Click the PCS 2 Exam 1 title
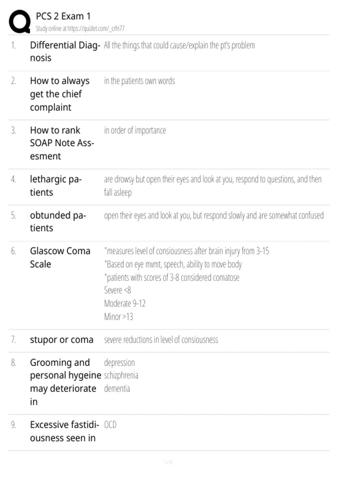 (63, 16)
